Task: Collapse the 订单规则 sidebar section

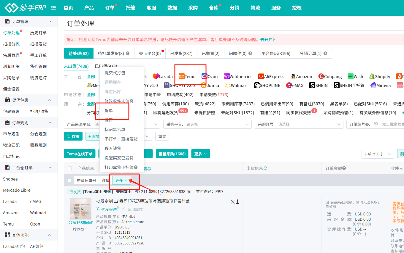Action: pos(50,123)
